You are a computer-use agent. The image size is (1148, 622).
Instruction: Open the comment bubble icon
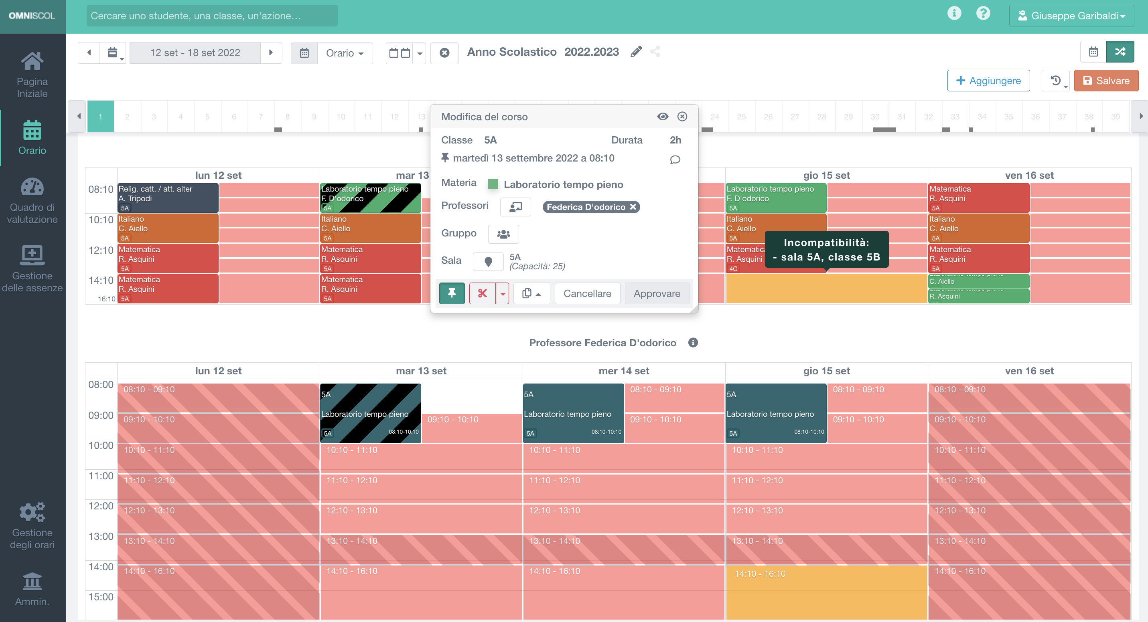point(675,160)
